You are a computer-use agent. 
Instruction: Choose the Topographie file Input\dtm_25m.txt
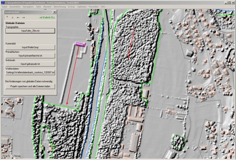point(30,31)
